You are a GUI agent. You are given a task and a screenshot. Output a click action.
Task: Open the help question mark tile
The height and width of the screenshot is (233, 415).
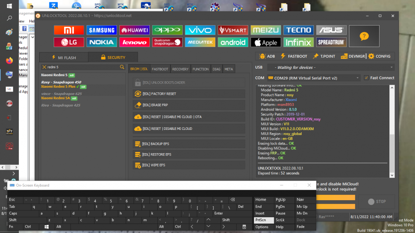[364, 36]
